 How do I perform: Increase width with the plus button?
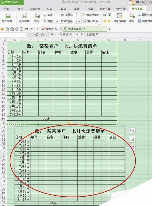coord(79,21)
